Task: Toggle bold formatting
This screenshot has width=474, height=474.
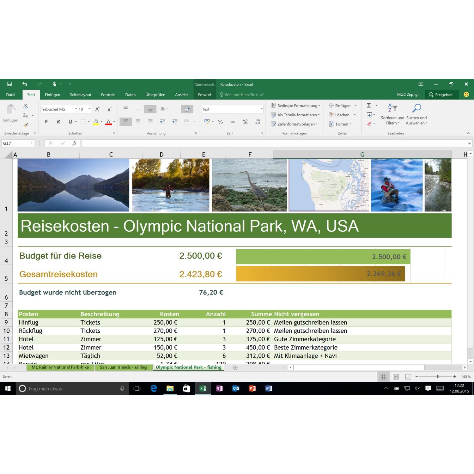Action: point(46,122)
